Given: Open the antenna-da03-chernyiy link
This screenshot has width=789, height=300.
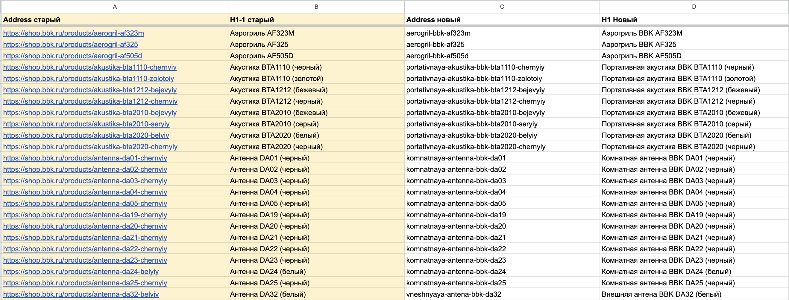Looking at the screenshot, I should [85, 180].
